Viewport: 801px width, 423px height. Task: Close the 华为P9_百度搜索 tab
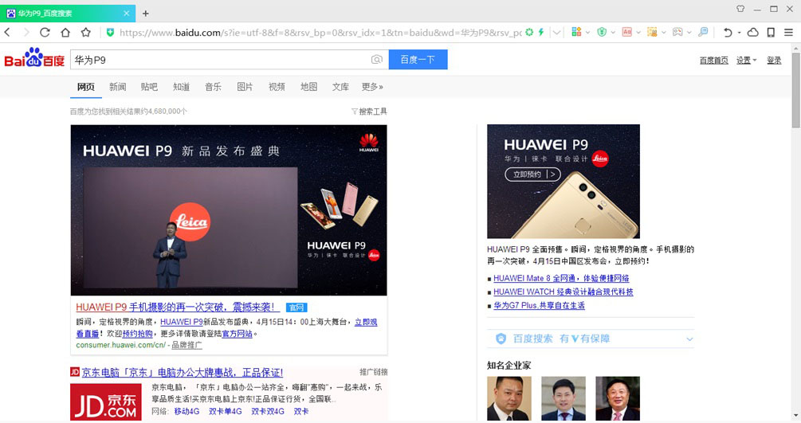[x=126, y=14]
